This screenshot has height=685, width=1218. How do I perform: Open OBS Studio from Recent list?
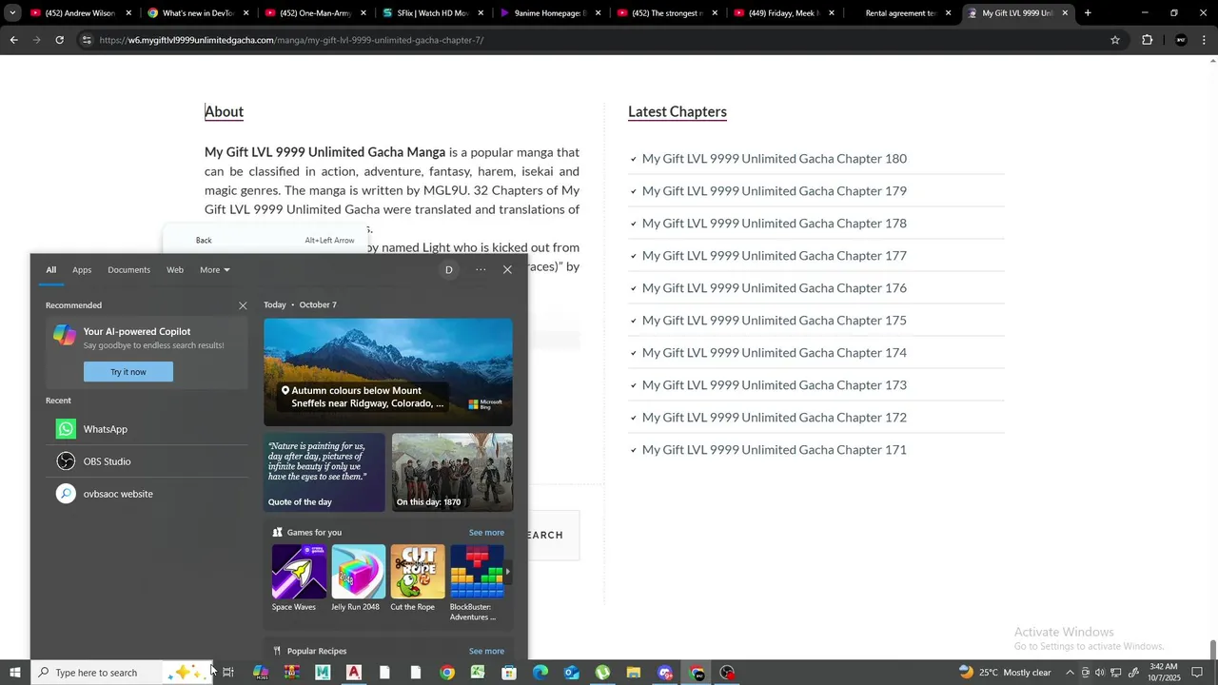pos(147,461)
